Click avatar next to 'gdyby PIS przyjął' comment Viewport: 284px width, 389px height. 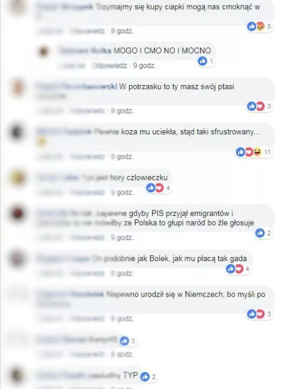pos(17,213)
